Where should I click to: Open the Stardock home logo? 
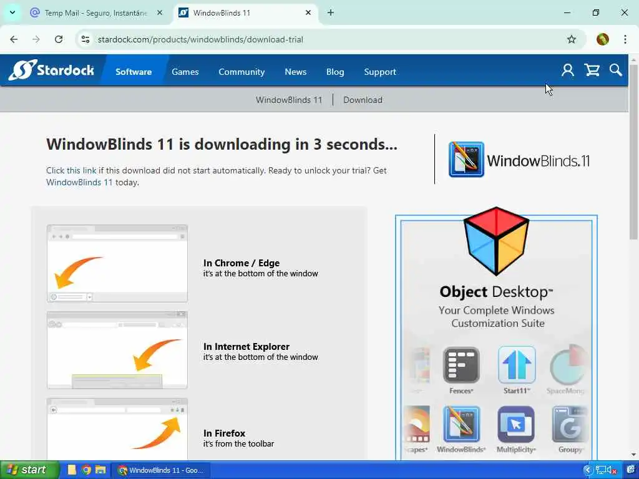tap(51, 70)
